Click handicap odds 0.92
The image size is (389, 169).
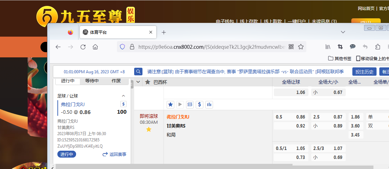tap(291, 126)
